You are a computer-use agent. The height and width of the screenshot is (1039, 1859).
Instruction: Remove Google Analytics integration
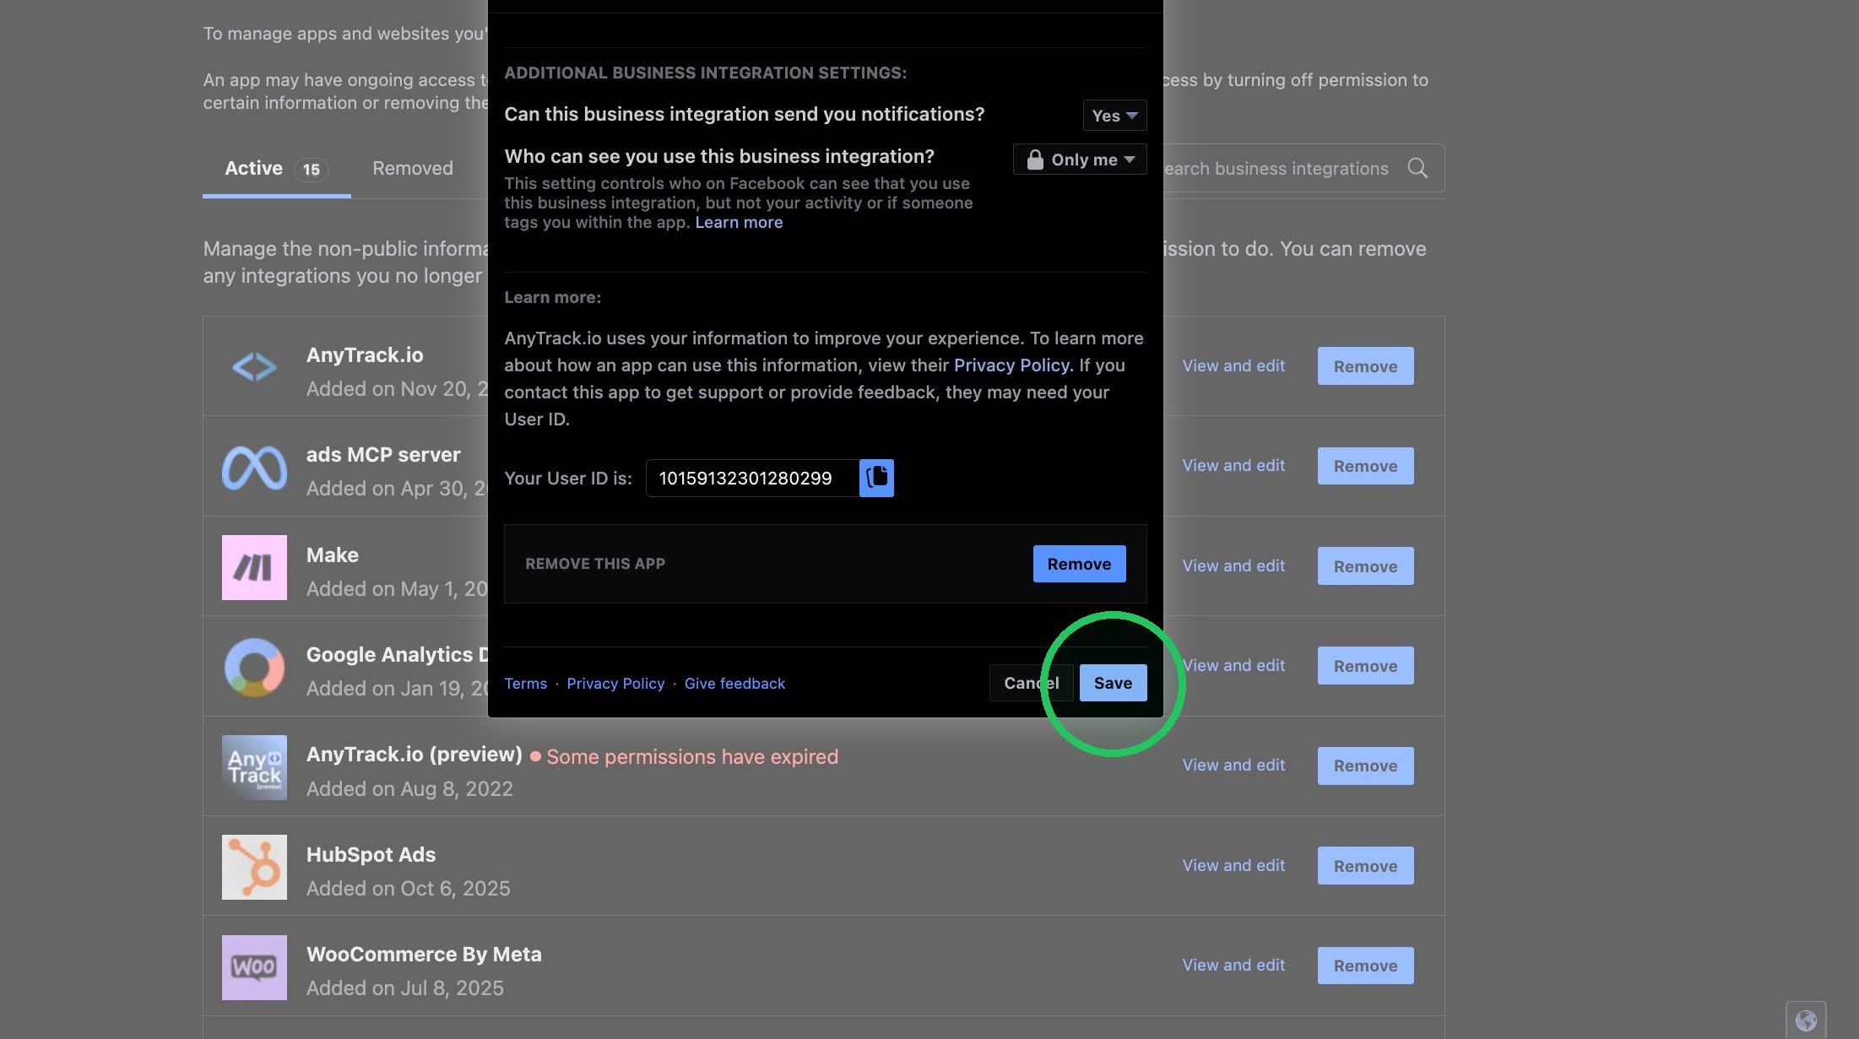point(1365,666)
